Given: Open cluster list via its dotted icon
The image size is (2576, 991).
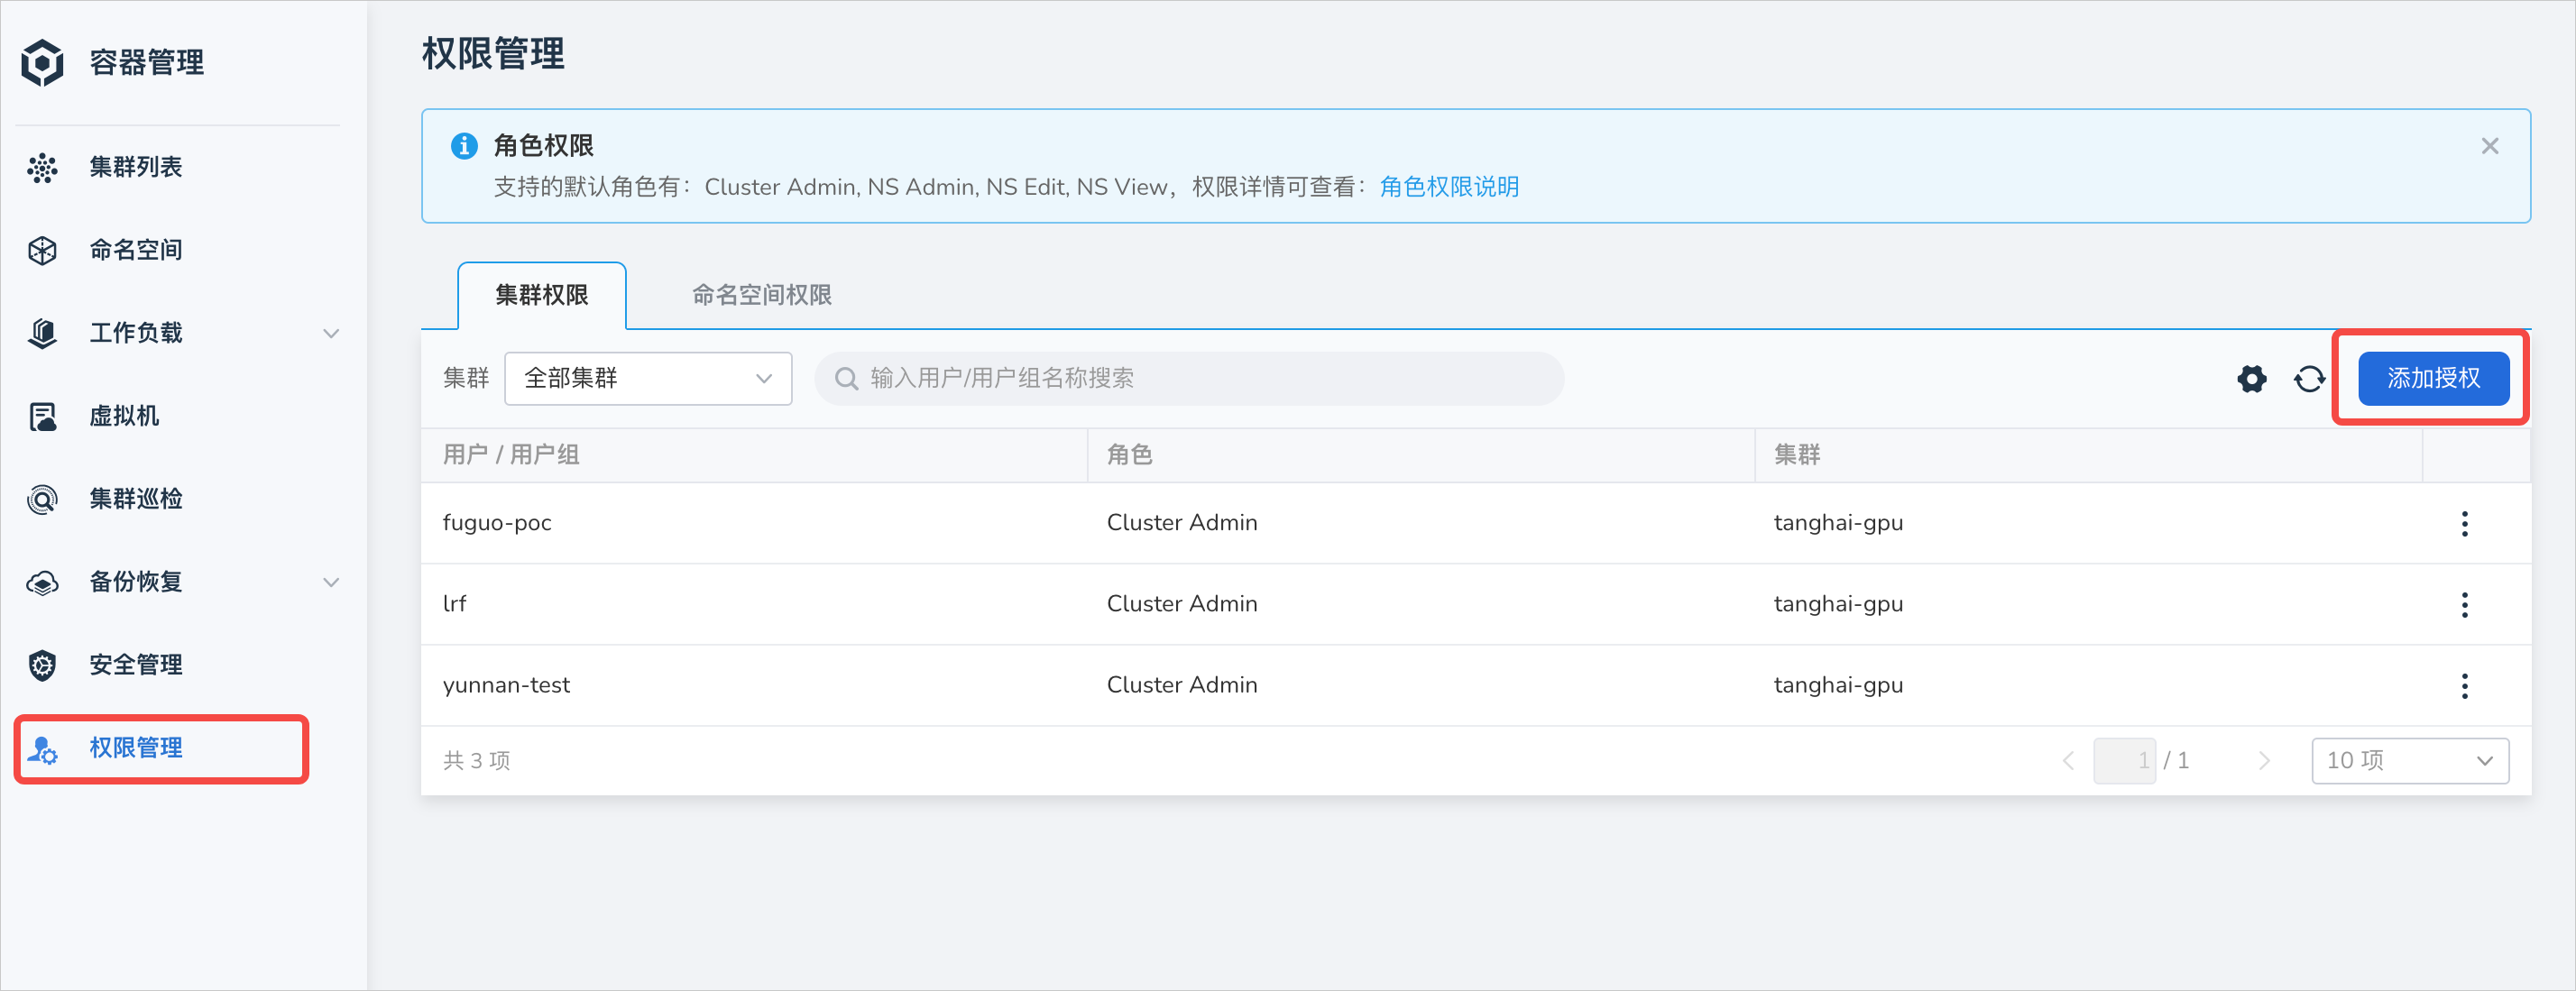Looking at the screenshot, I should tap(42, 167).
